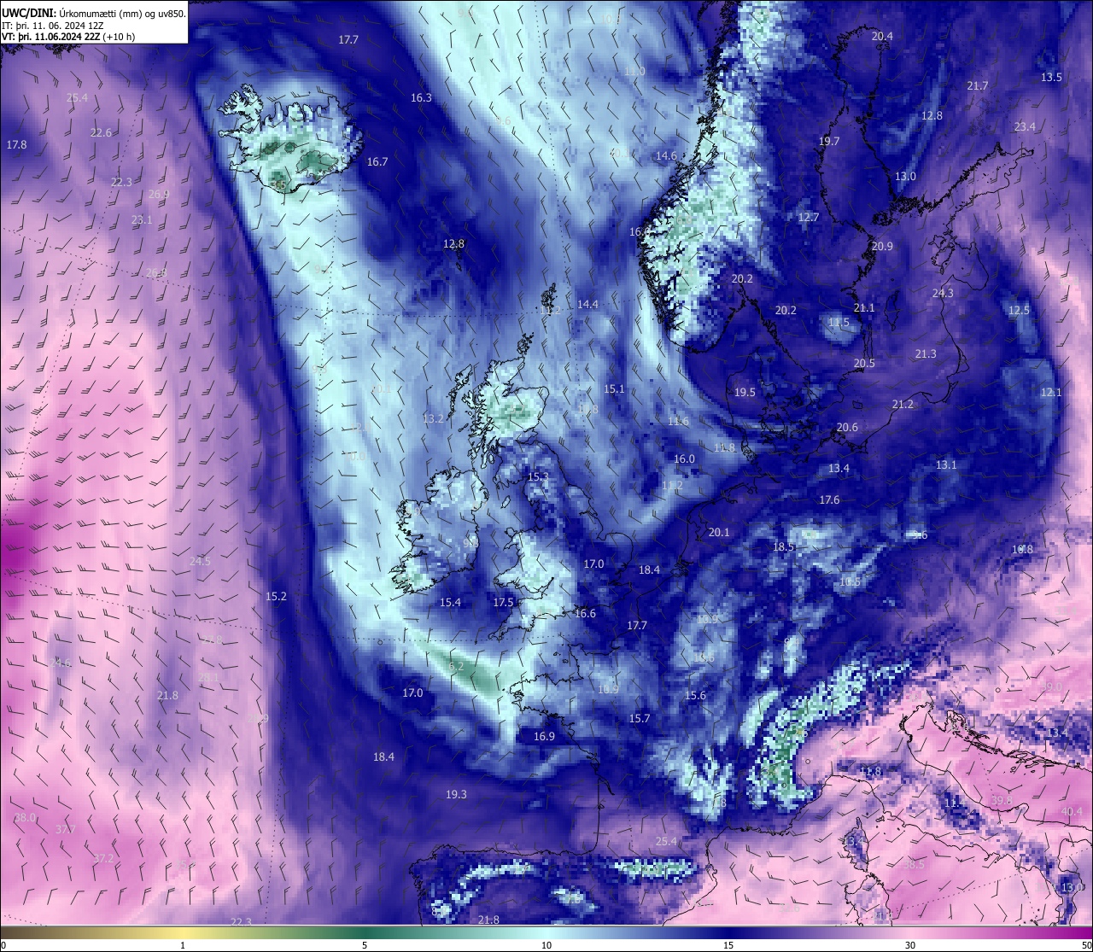This screenshot has height=952, width=1093.
Task: Click the map value '19.3' in the Bay of Biscay
Action: click(456, 795)
